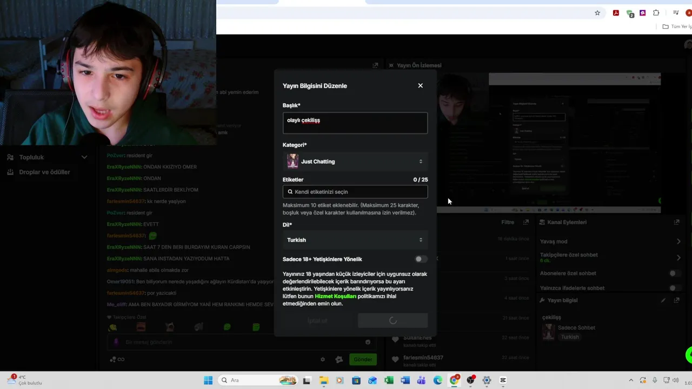Click the microphone icon in system tray

click(655, 380)
